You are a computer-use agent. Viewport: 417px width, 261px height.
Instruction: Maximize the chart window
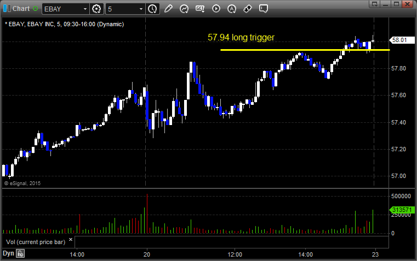click(397, 4)
